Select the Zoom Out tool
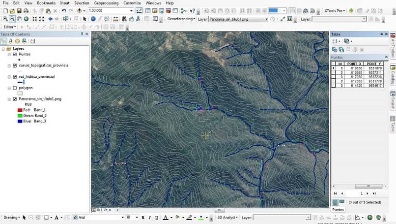This screenshot has height=224, width=396. pos(12,19)
